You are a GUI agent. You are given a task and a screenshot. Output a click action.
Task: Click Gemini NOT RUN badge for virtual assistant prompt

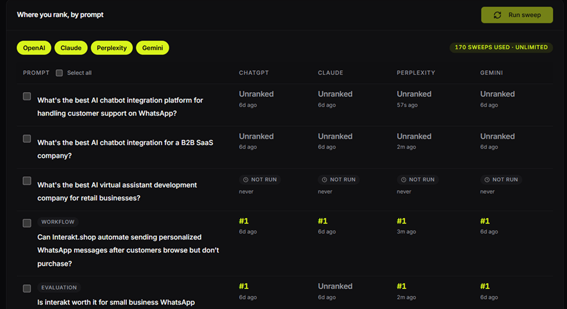pyautogui.click(x=501, y=180)
